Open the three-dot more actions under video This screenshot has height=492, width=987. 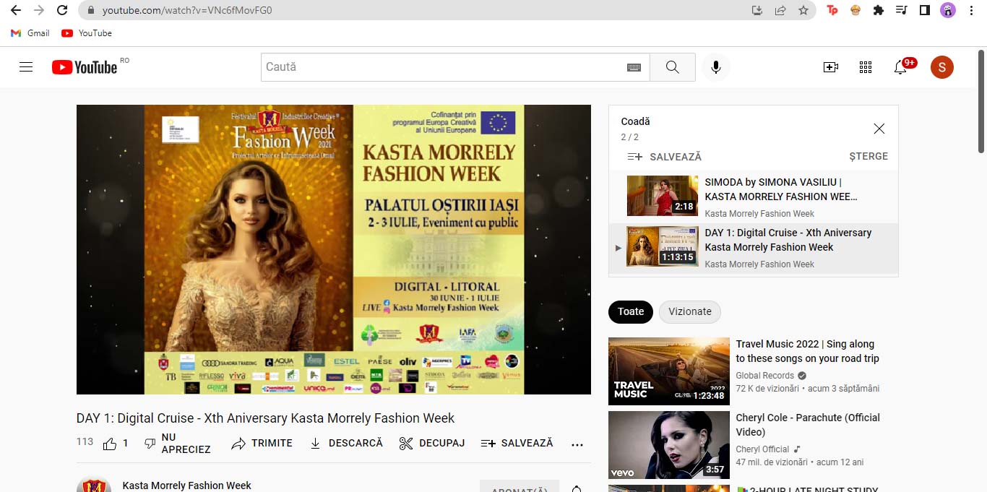pyautogui.click(x=577, y=444)
